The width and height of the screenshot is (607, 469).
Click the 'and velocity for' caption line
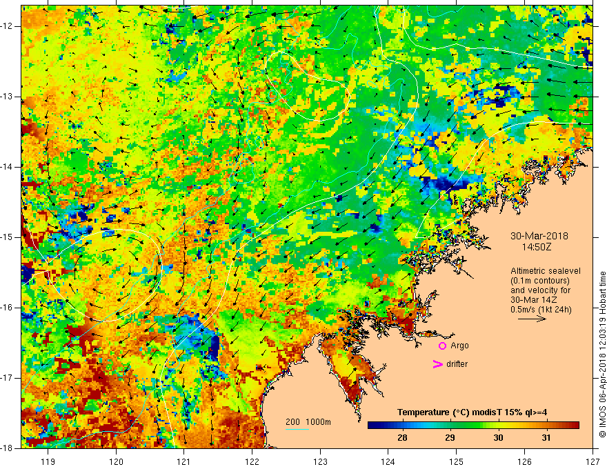540,290
